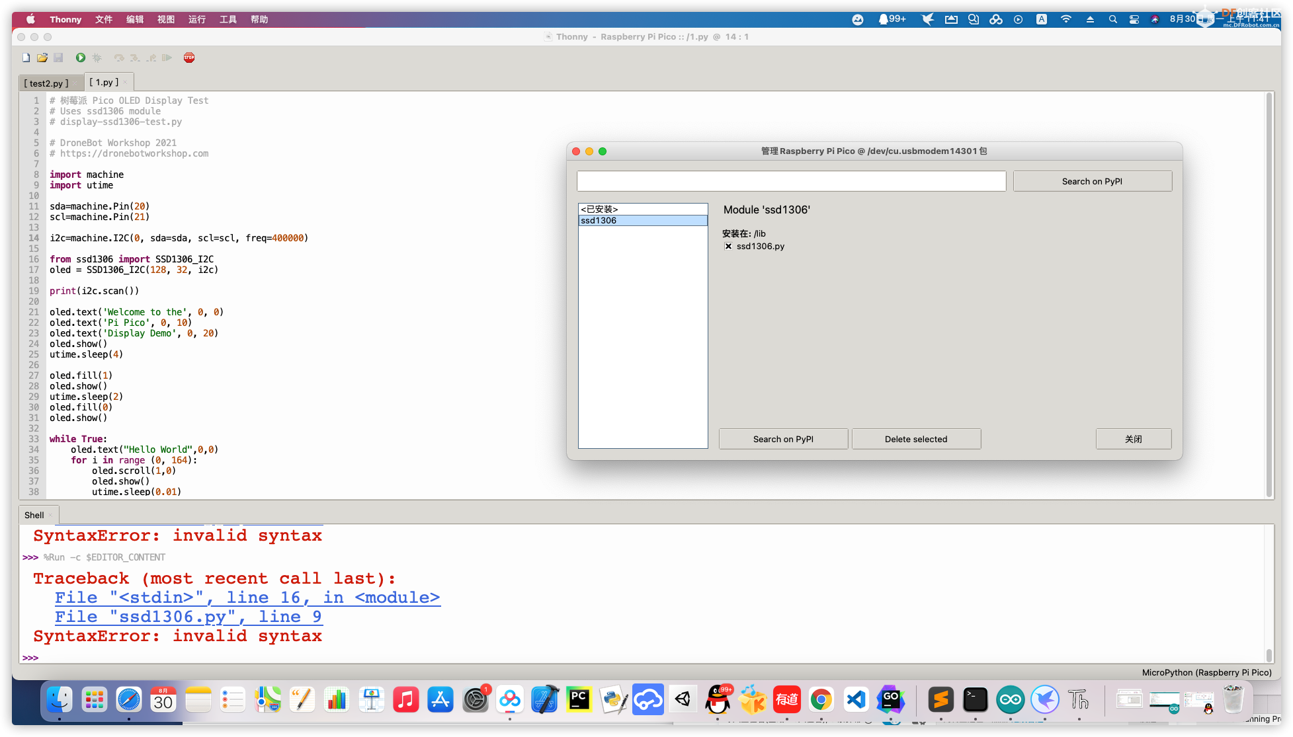Screen dimensions: 1293x737
Task: Close the test2.py tab with its x
Action: 75,83
